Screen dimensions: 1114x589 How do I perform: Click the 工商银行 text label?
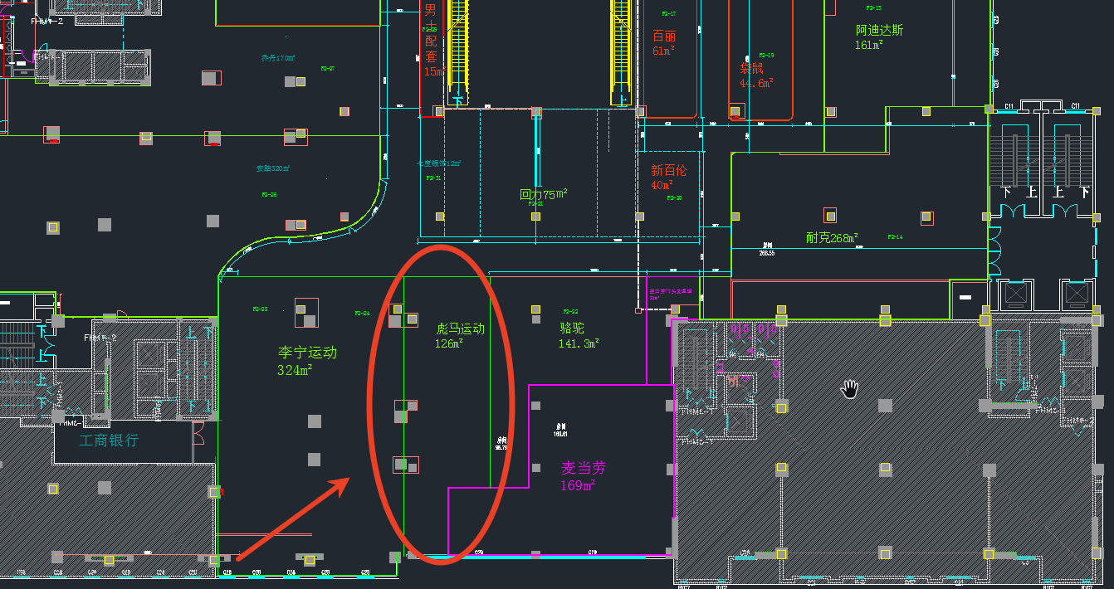click(109, 441)
